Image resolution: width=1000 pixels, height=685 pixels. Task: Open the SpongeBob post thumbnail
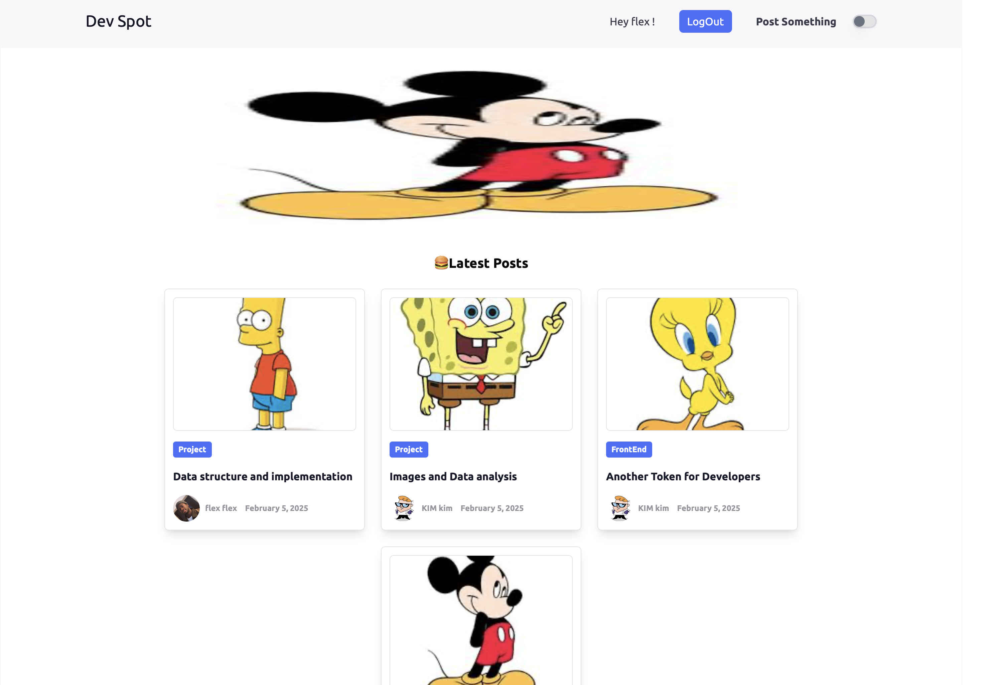481,364
